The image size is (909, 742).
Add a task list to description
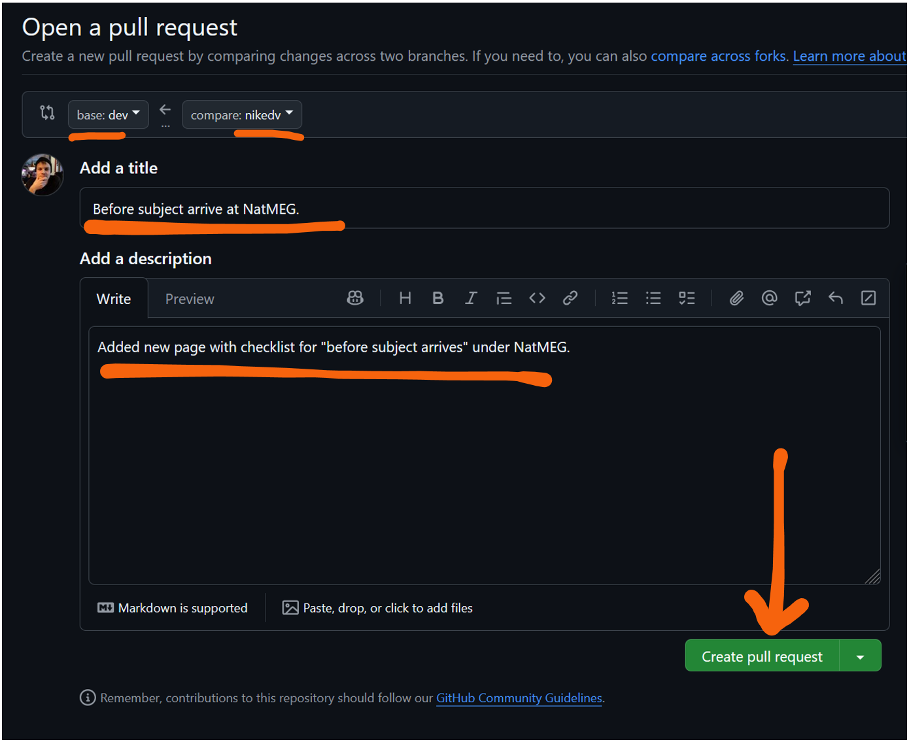[x=687, y=298]
